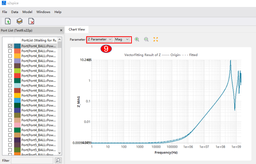
Task: Click the 1e+09 tick label on frequency axis
Action: coord(236,147)
